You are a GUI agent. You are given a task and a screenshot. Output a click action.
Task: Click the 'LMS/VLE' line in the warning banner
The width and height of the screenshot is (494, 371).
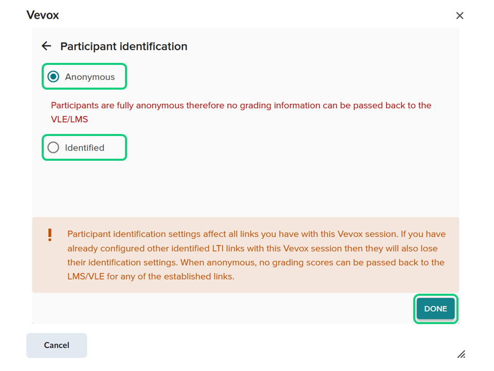pos(150,277)
